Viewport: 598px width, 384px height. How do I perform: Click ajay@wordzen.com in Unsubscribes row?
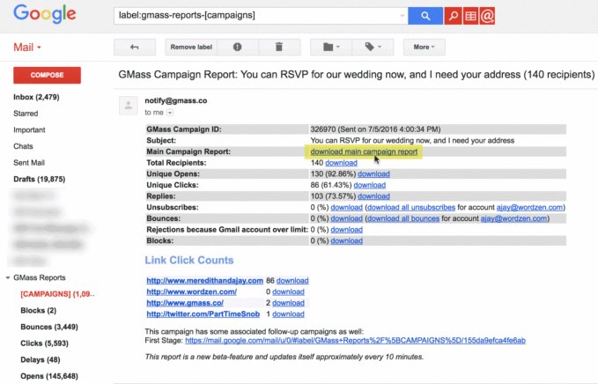tap(529, 208)
